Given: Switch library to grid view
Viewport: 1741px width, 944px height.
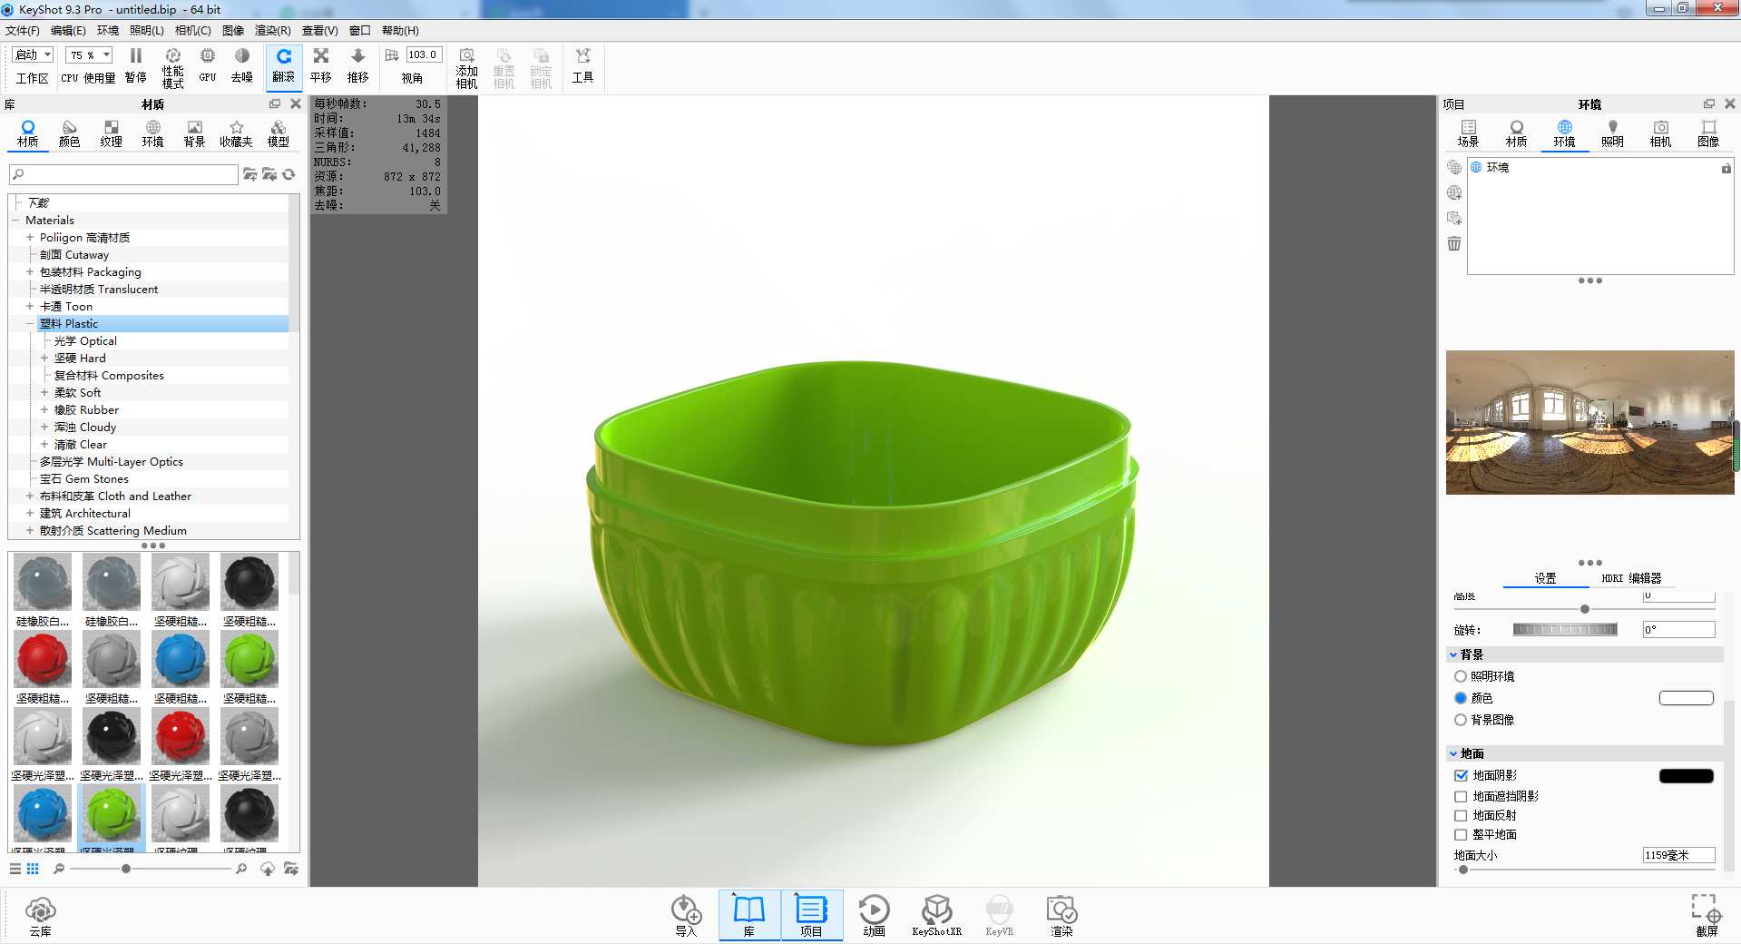Looking at the screenshot, I should tap(33, 869).
